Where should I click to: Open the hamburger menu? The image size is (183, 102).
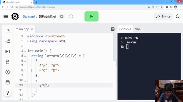[x=6, y=16]
